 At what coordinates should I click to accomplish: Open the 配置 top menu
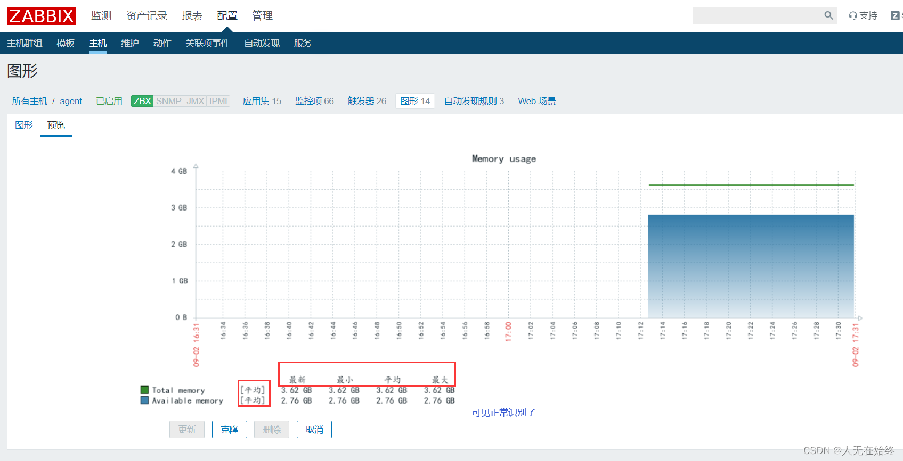227,16
